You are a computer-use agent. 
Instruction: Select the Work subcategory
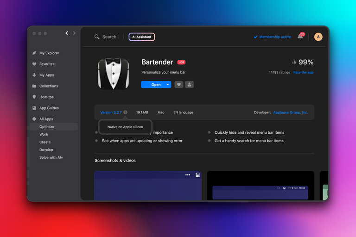pyautogui.click(x=44, y=134)
